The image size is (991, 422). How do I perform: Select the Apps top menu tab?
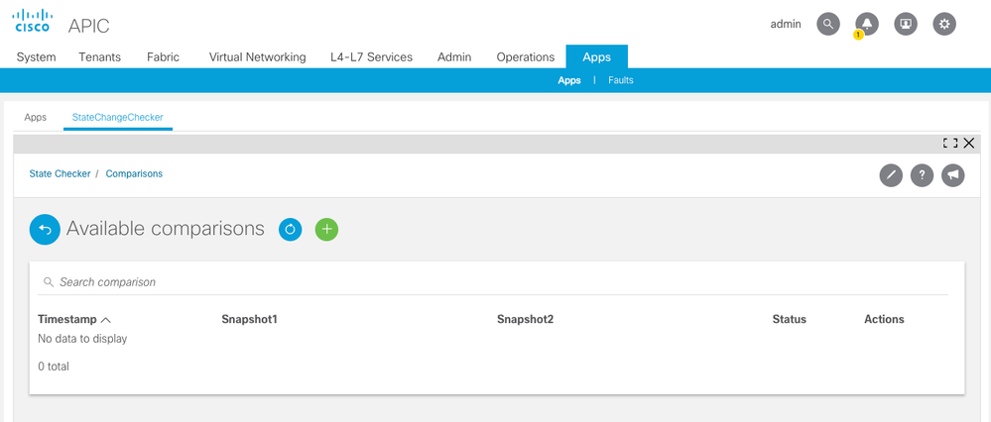596,56
